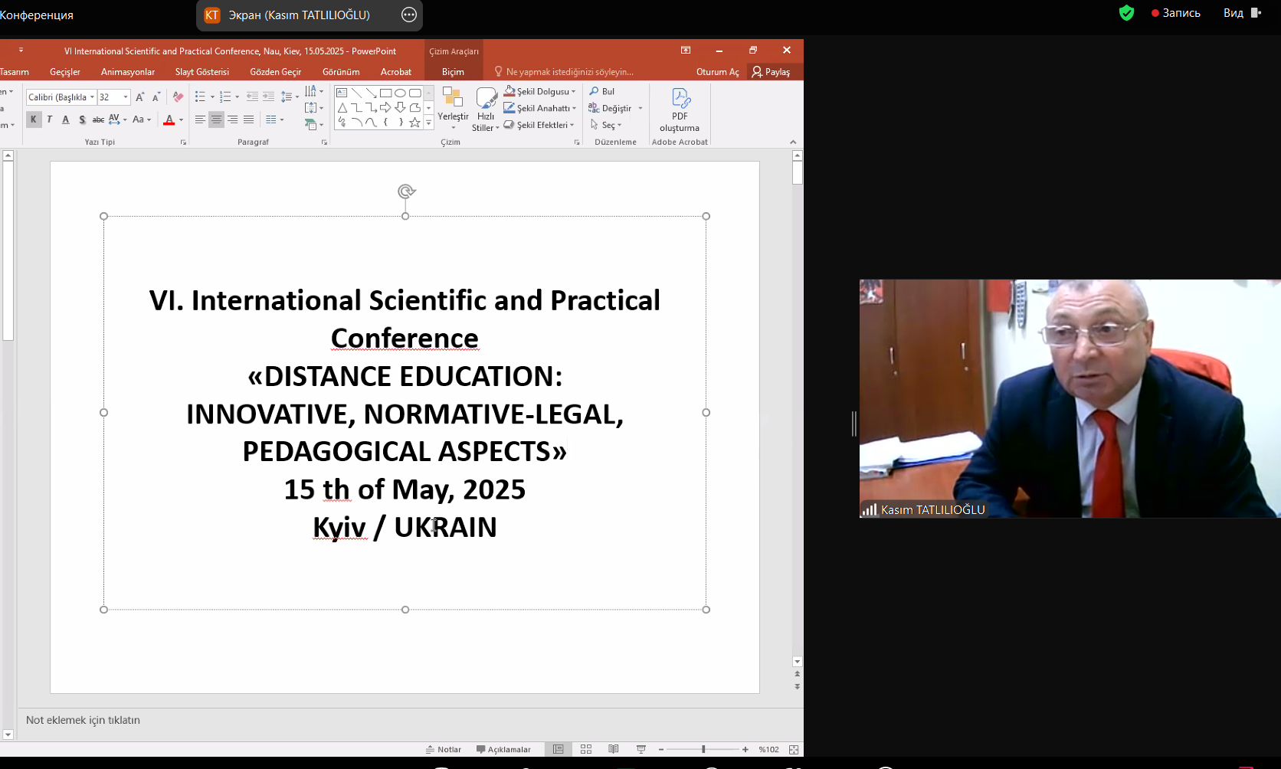Click the Вид view option in conference bar
1281x769 pixels.
pyautogui.click(x=1233, y=13)
